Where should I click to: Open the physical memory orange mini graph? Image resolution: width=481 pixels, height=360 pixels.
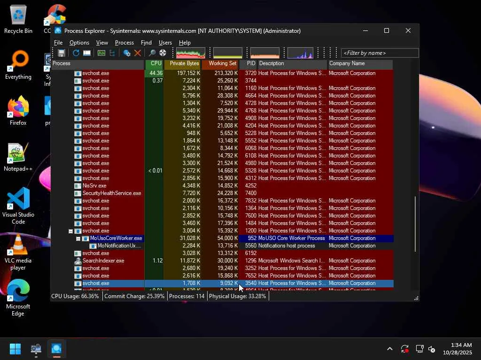click(265, 53)
